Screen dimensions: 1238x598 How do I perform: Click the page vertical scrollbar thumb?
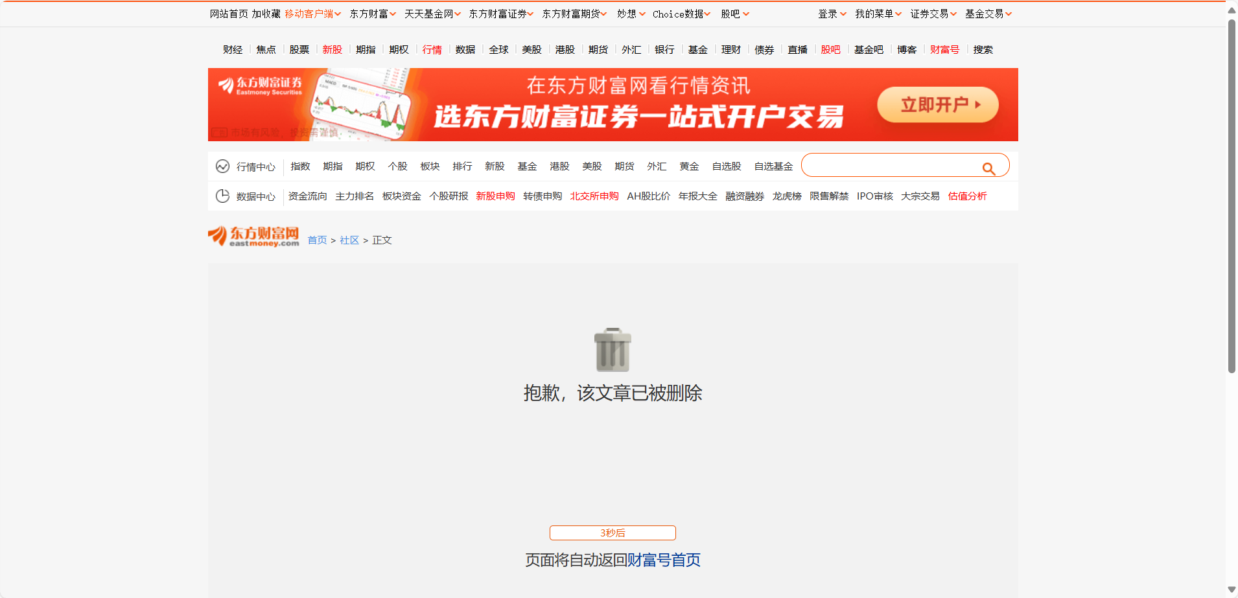pyautogui.click(x=1232, y=196)
